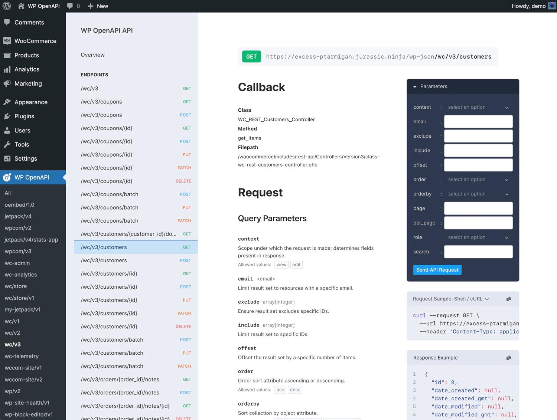The height and width of the screenshot is (420, 557).
Task: Open the /wc/v3/coupons/batch PUT endpoint
Action: pyautogui.click(x=136, y=207)
